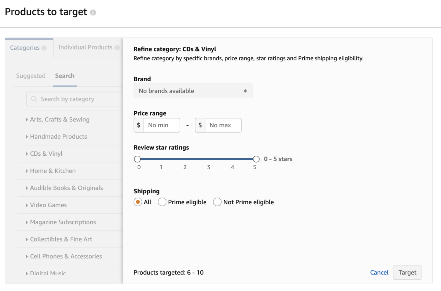This screenshot has height=291, width=441.
Task: Click the minimum price input field
Action: [x=162, y=125]
